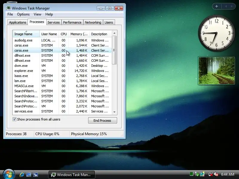Click the Processes: 38 status text
239x179 pixels.
pyautogui.click(x=16, y=134)
